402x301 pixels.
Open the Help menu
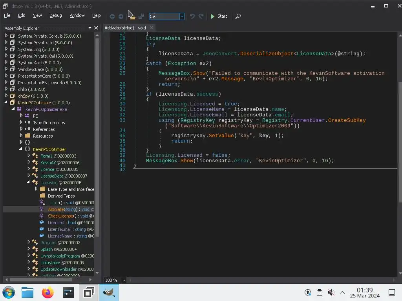(x=97, y=15)
